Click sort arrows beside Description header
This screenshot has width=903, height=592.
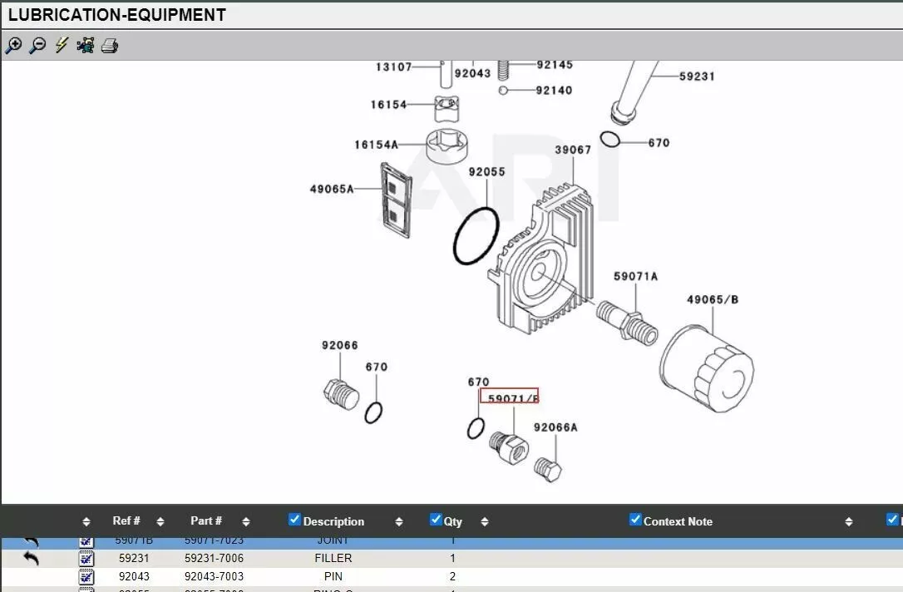tap(399, 522)
